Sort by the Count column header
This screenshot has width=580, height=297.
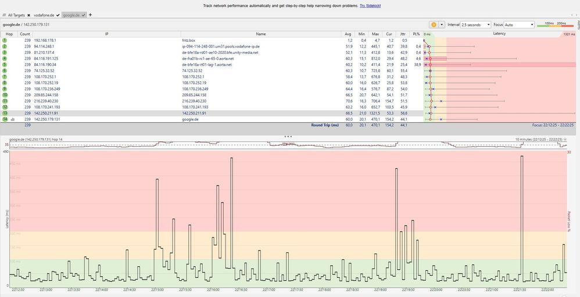pos(25,34)
